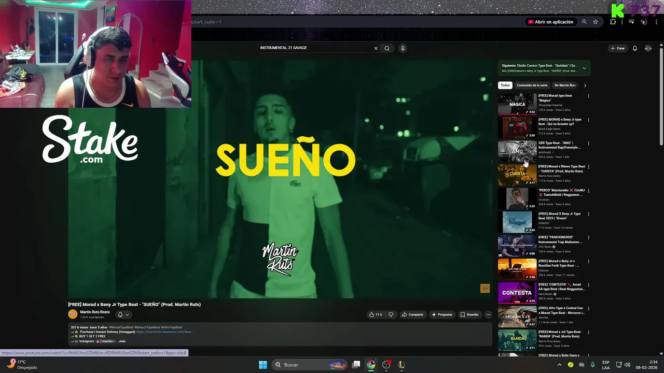Open YouTube notifications bell
Screen dimensions: 664x373
pyautogui.click(x=634, y=48)
